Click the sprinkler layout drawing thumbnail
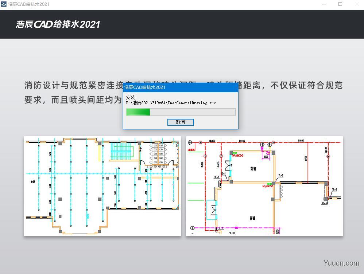Viewport: 364px width, 274px height. point(102,186)
